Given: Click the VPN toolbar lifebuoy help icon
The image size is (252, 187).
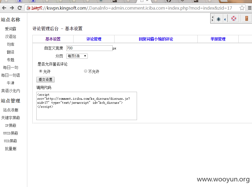Looking at the screenshot, I should click(x=234, y=18).
